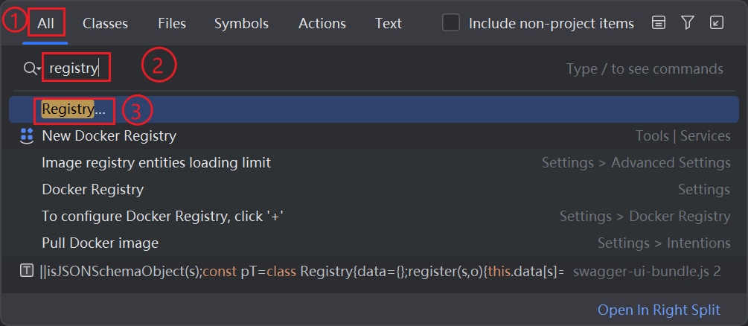Screen dimensions: 748x326
Task: Go to the Actions tab
Action: [x=322, y=23]
